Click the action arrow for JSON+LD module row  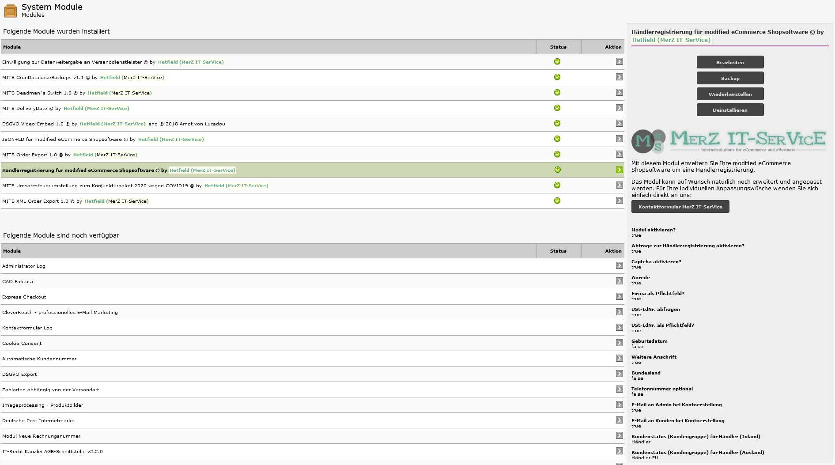click(x=620, y=139)
